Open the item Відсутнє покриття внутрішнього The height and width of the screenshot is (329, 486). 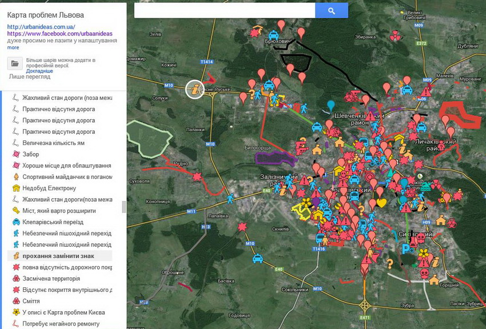[x=67, y=290]
